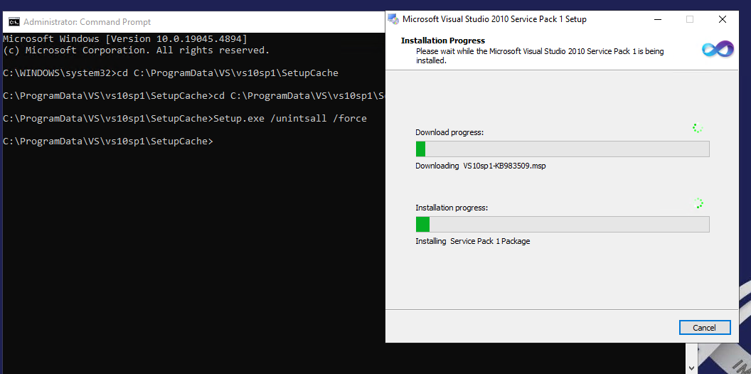Click the Download progress bar

pos(563,149)
